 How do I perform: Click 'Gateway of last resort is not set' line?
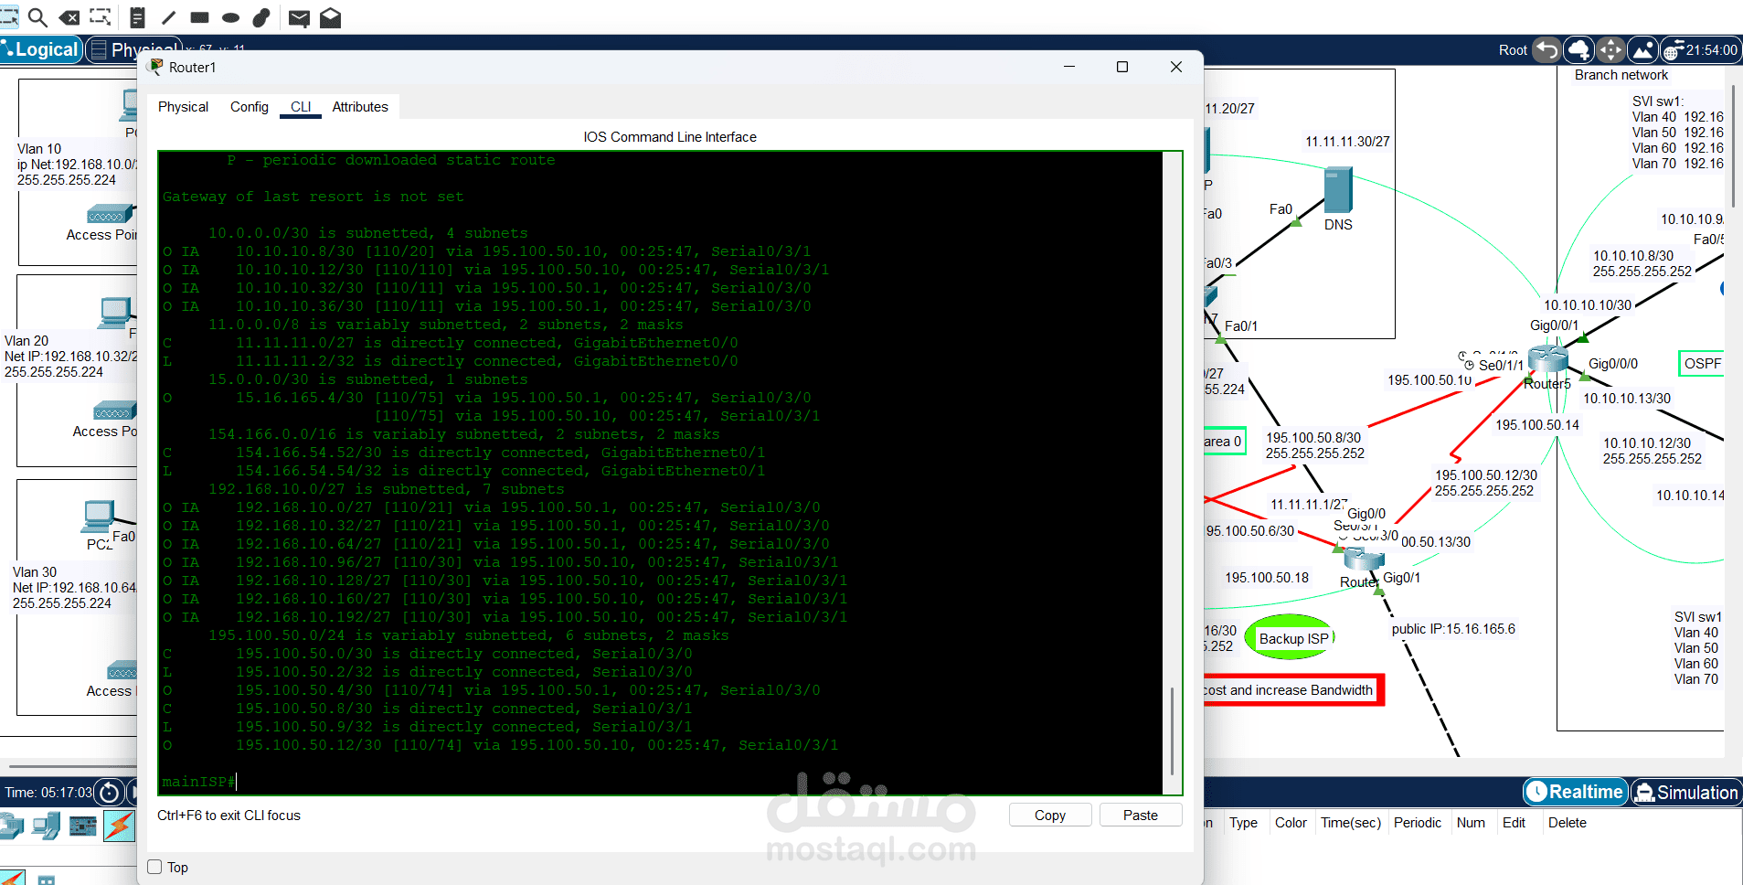coord(313,197)
